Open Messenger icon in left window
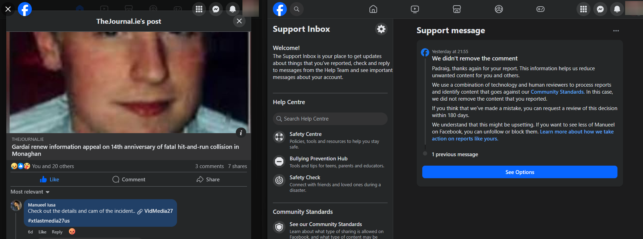 tap(216, 9)
